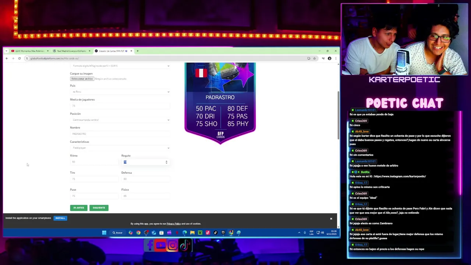Open File Explorer from the taskbar
471x265 pixels.
coord(192,233)
